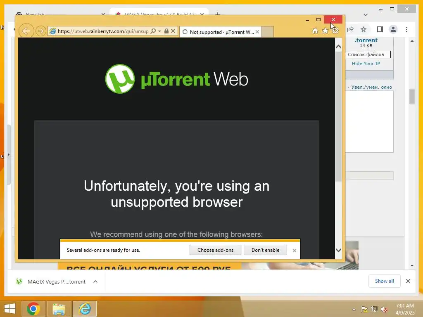Screen dimensions: 423x317
Task: Click "Don't enable" button
Action: click(265, 250)
